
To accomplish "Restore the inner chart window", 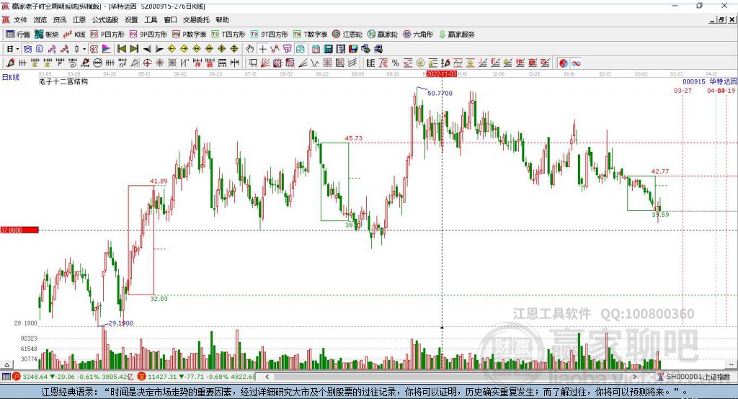I will coord(721,19).
